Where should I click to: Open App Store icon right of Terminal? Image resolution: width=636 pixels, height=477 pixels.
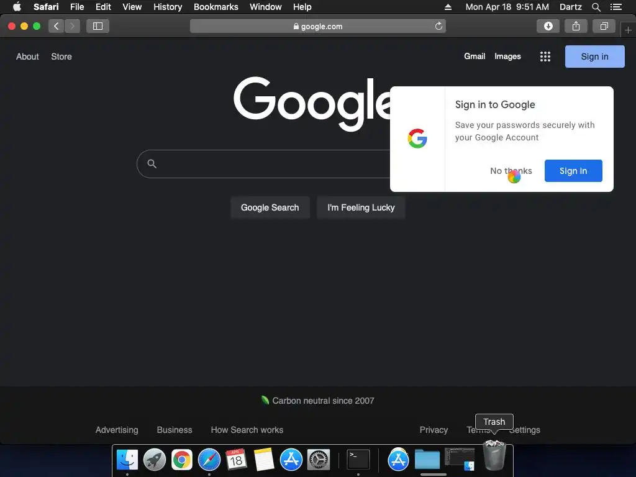(x=398, y=460)
